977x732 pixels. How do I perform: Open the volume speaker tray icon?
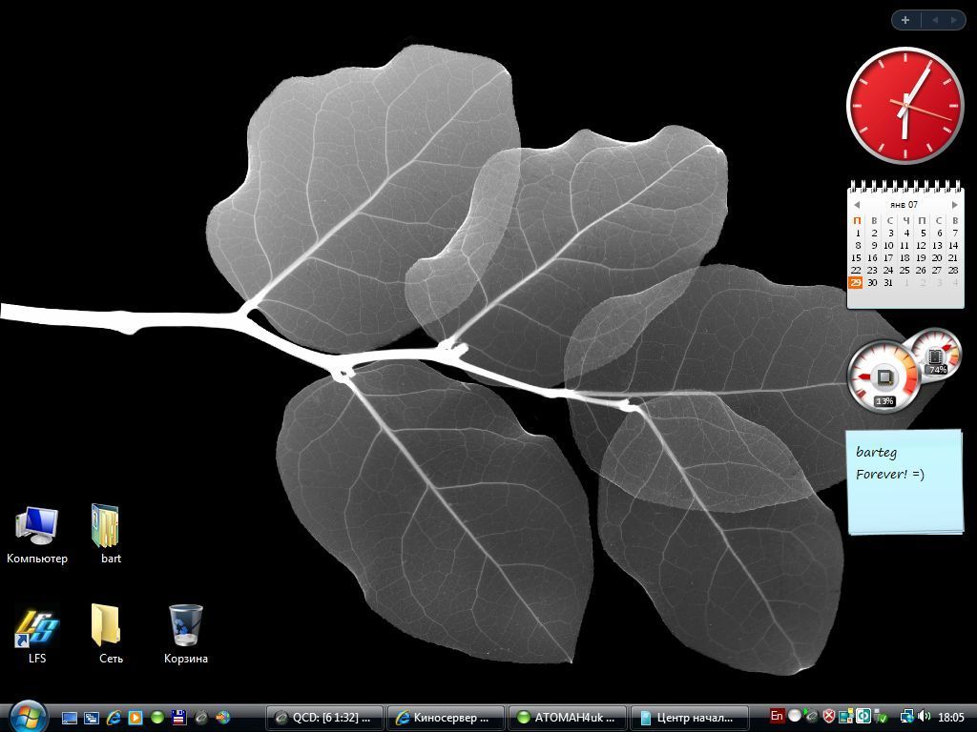coord(924,717)
